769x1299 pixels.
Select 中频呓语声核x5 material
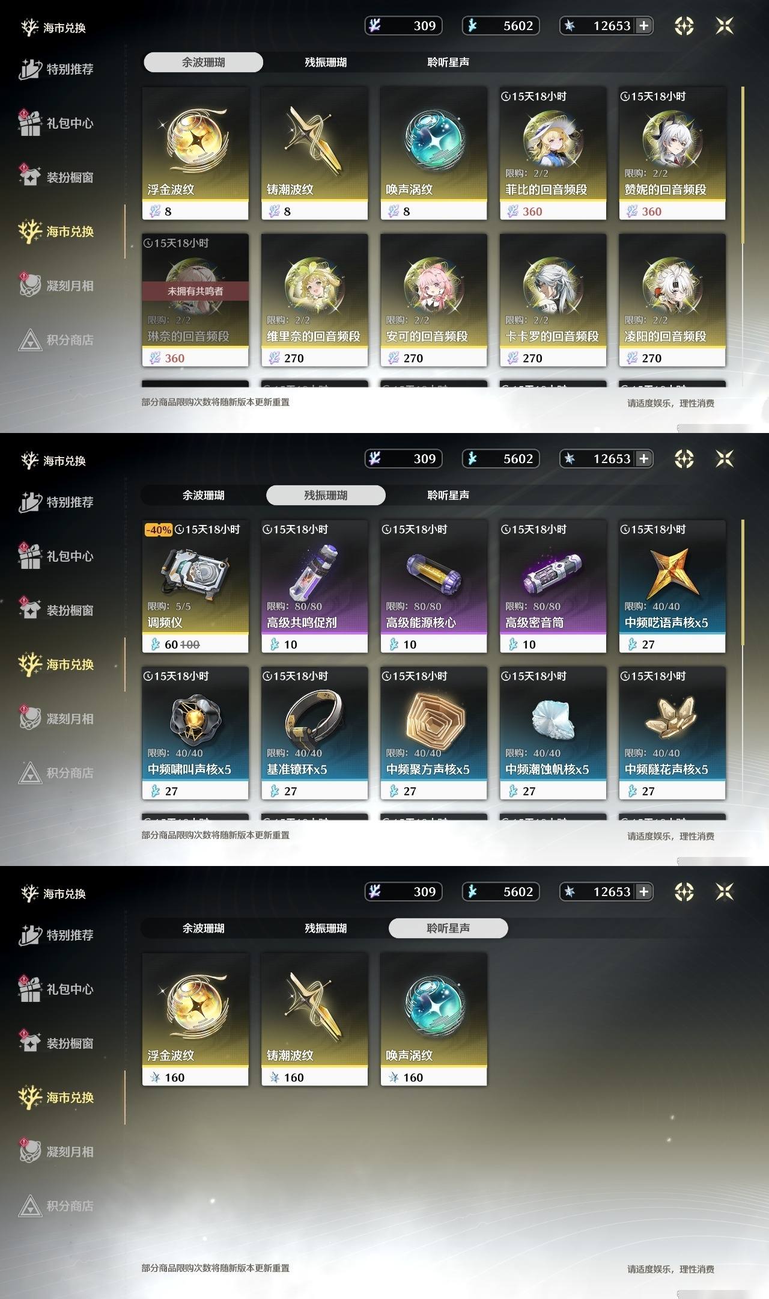click(672, 586)
